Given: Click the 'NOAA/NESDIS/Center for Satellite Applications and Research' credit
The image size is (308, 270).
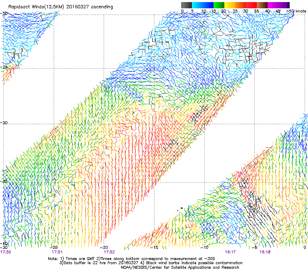Looking at the screenshot, I should [180, 268].
